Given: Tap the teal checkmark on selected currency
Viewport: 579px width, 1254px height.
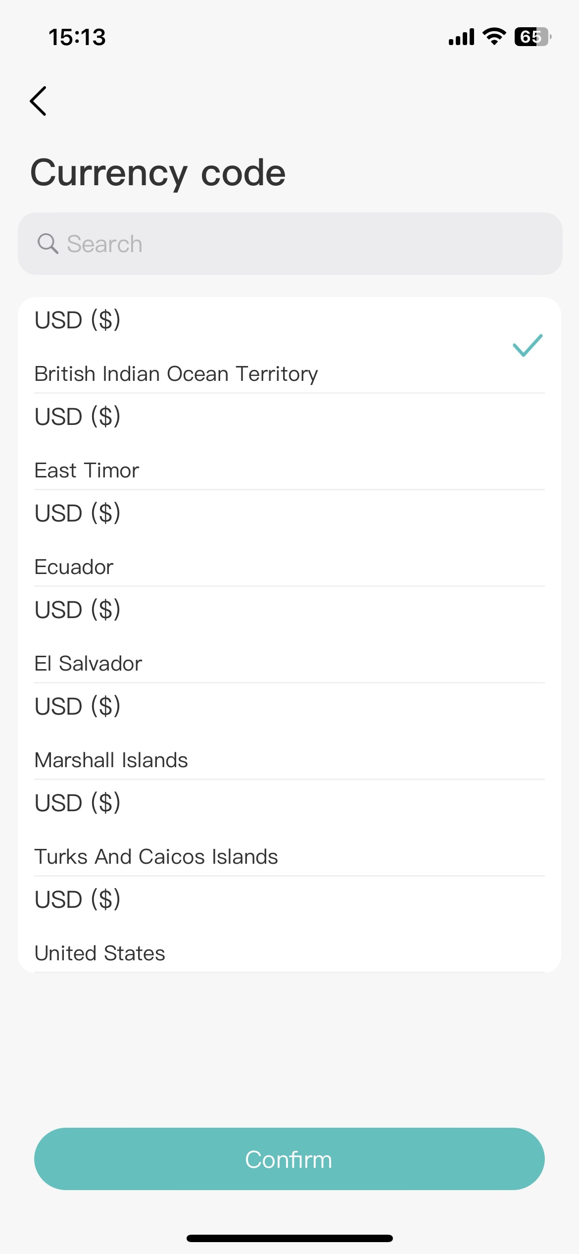Looking at the screenshot, I should click(528, 345).
